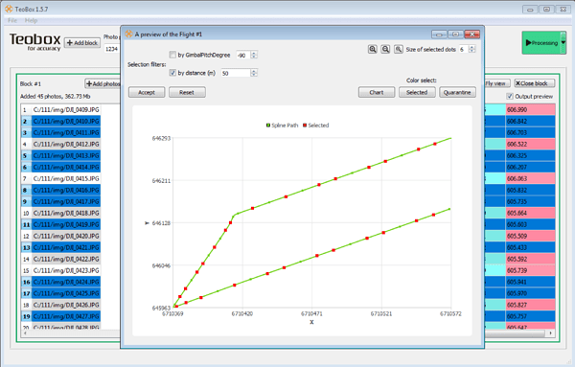Click the Add photos button
Viewport: 575px width, 367px height.
[x=103, y=84]
